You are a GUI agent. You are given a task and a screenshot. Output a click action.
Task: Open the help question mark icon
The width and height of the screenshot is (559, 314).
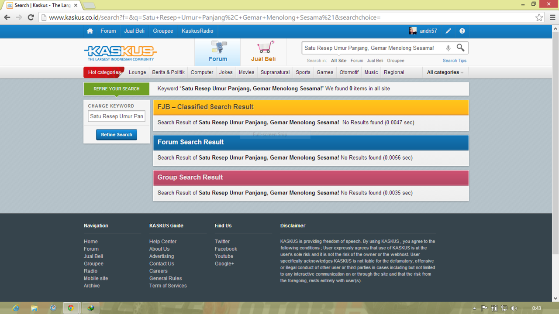(462, 31)
